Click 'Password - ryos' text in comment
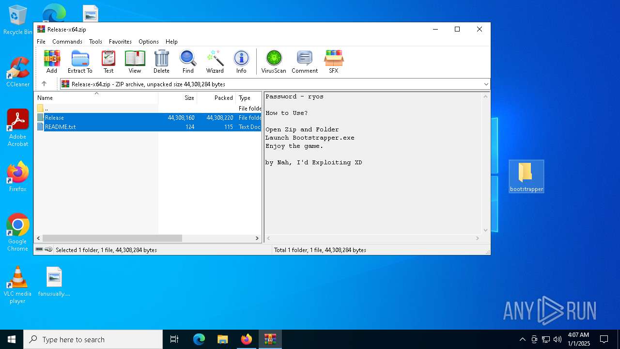The height and width of the screenshot is (349, 620). click(x=294, y=96)
